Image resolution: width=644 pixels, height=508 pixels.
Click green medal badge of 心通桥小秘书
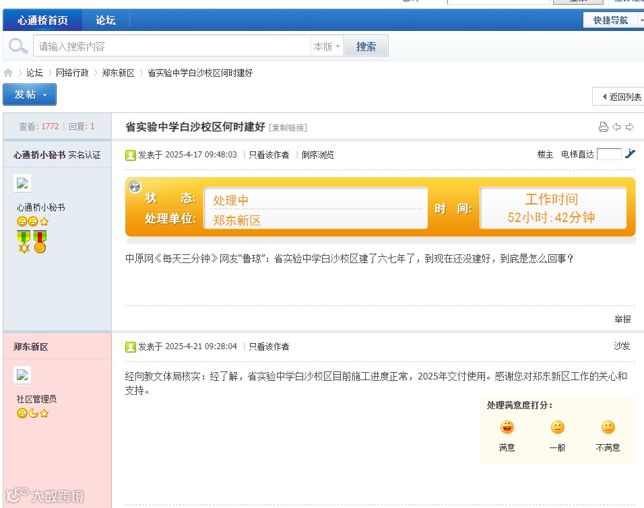(24, 242)
